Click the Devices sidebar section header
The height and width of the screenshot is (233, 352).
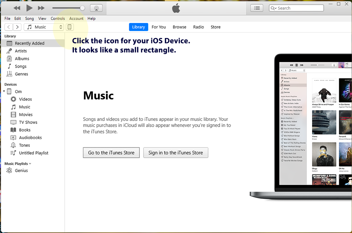tap(11, 84)
